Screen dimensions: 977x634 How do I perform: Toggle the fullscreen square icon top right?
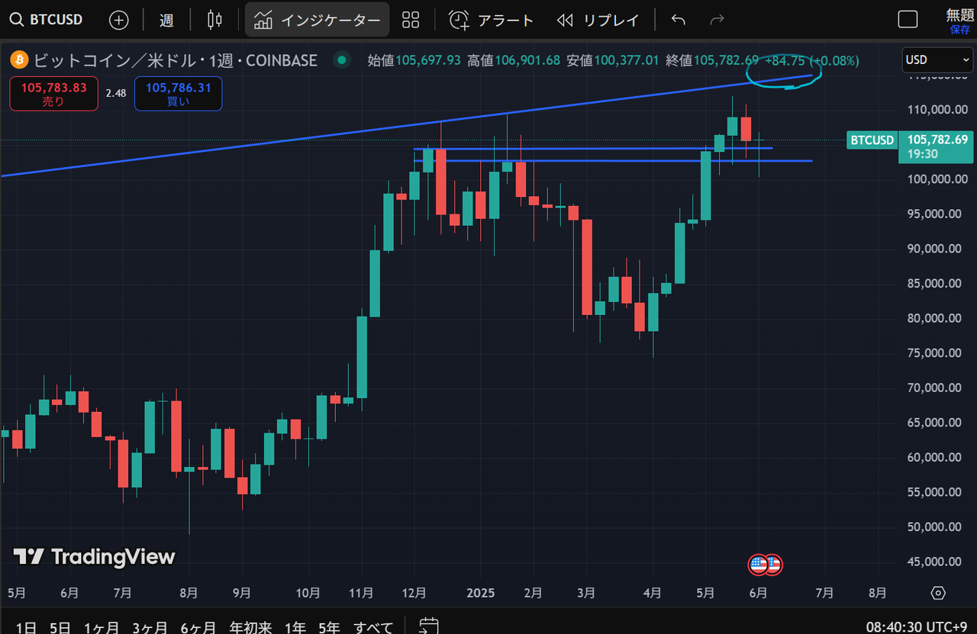(908, 20)
